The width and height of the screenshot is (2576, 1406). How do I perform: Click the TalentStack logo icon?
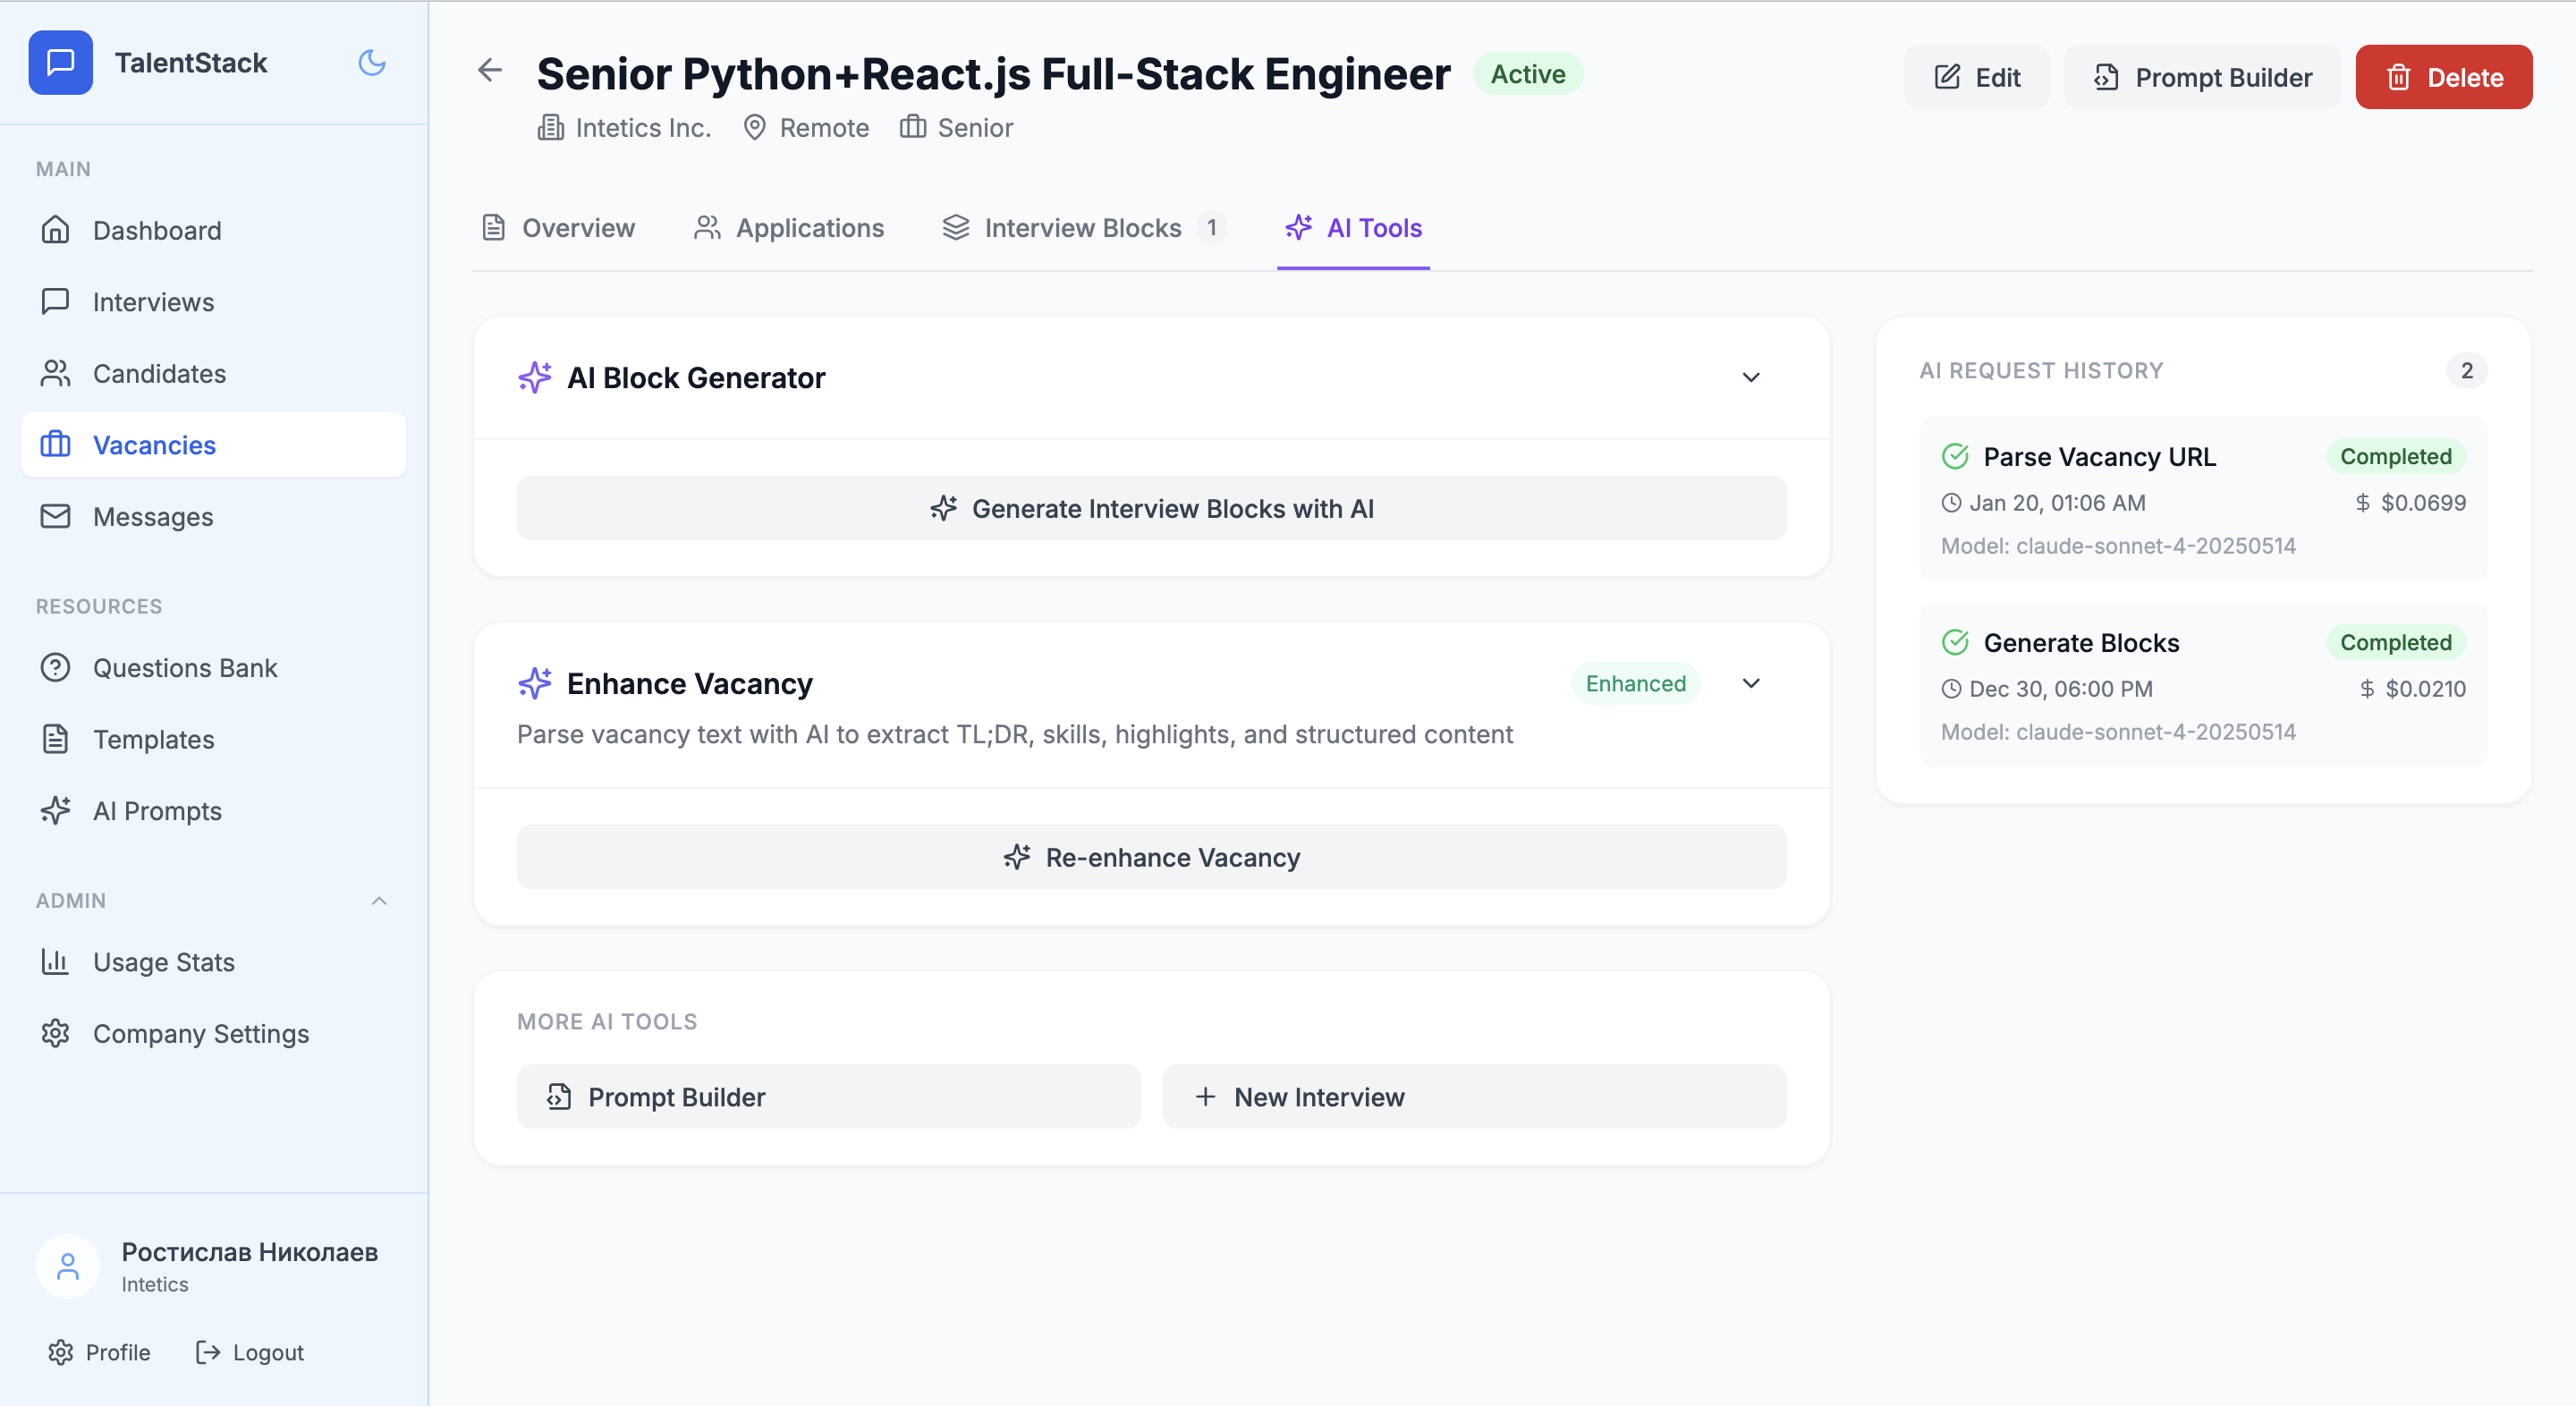[60, 62]
